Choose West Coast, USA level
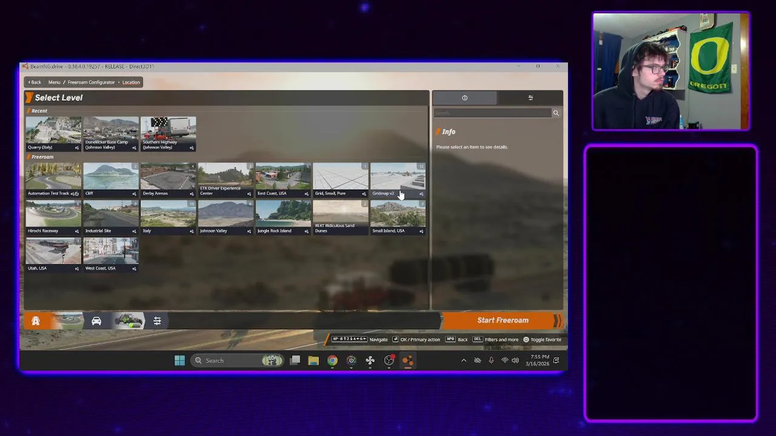Image resolution: width=776 pixels, height=436 pixels. pos(111,254)
